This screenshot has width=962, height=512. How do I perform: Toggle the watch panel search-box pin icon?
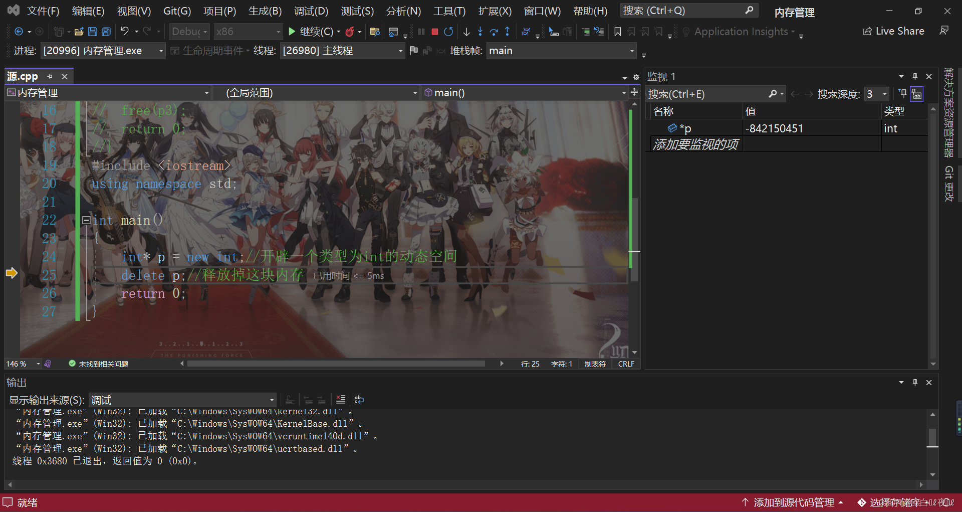(902, 94)
